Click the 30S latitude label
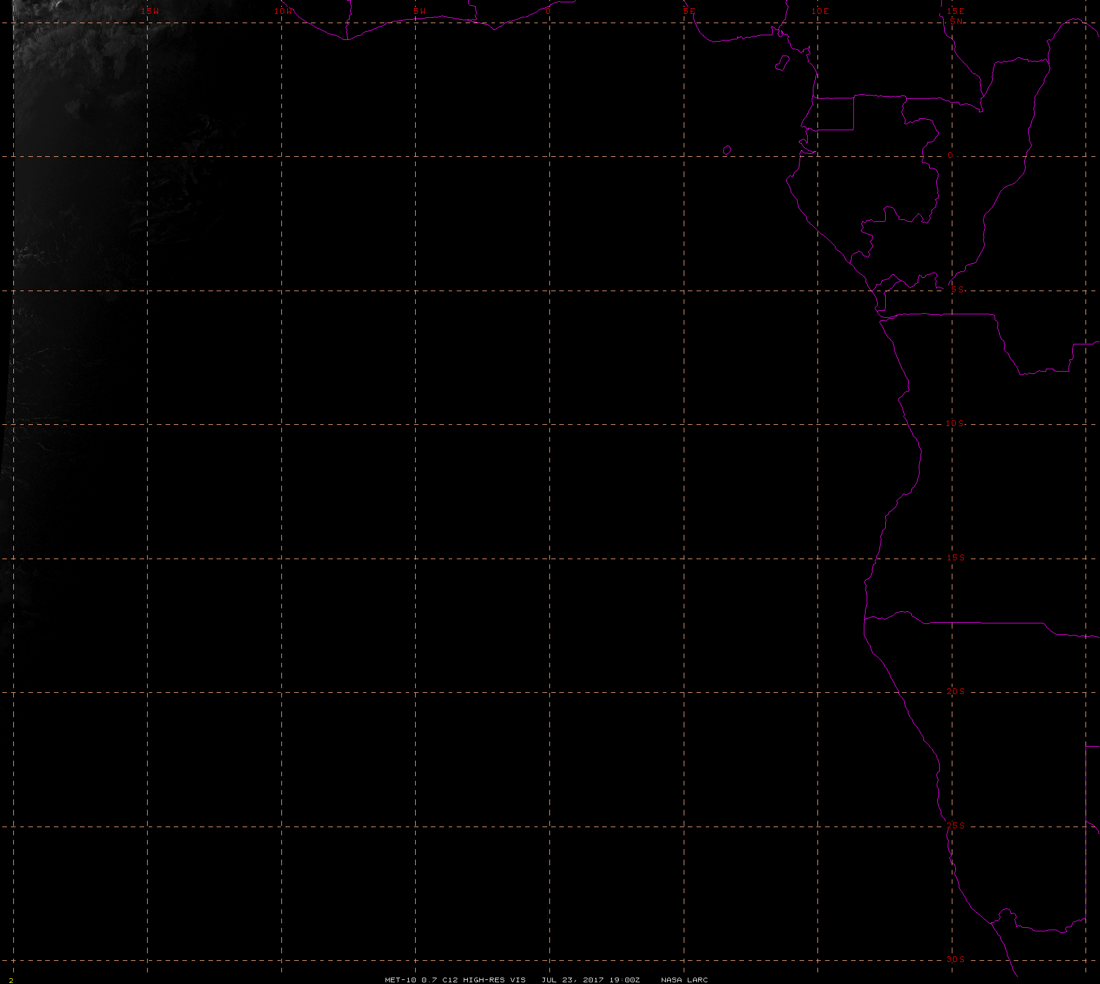This screenshot has width=1100, height=984. click(x=956, y=959)
